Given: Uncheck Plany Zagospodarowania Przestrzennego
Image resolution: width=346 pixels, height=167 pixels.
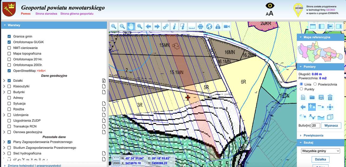Looking at the screenshot, I should click(x=9, y=142).
